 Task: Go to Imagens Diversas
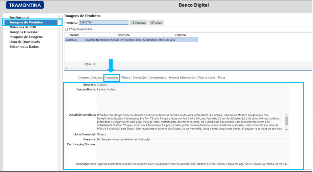pos(23,32)
